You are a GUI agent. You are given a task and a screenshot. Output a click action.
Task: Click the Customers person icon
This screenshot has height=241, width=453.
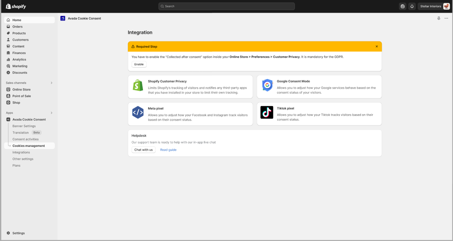pyautogui.click(x=8, y=40)
